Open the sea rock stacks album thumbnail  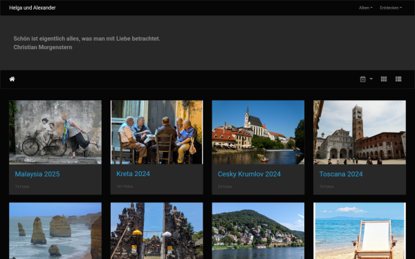pyautogui.click(x=55, y=231)
